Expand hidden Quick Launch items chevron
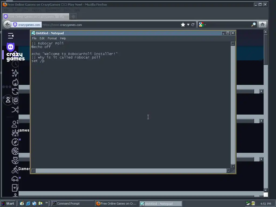Viewport: 276px width, 207px height. click(46, 203)
